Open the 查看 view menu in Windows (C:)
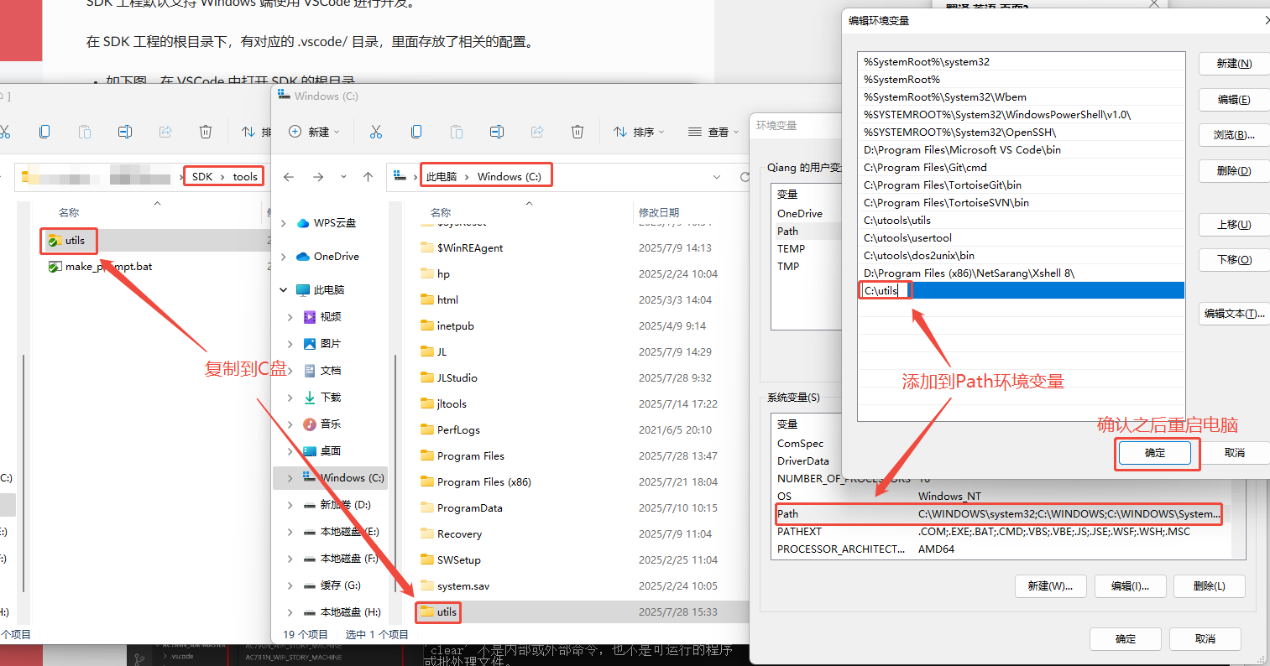 [x=713, y=132]
